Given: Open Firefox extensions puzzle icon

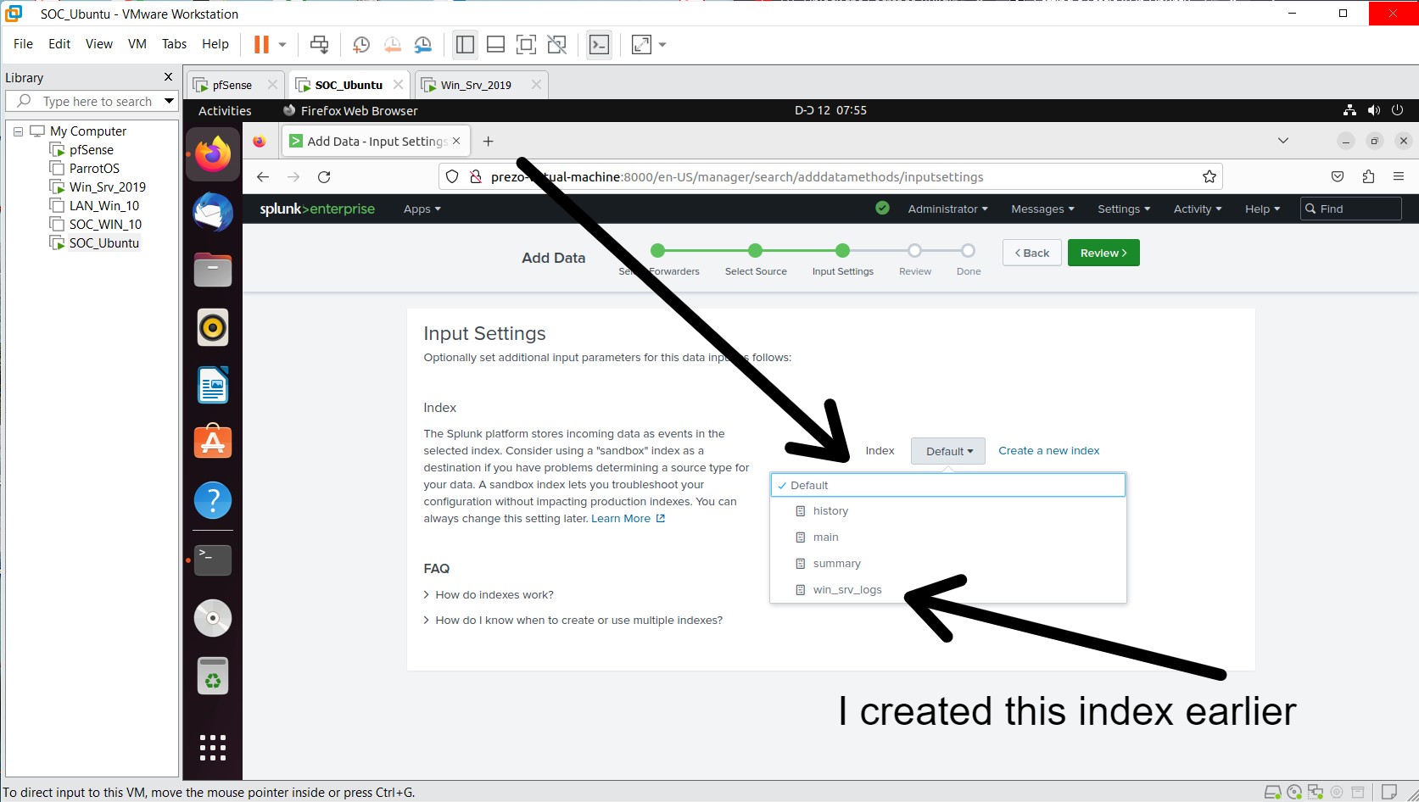Looking at the screenshot, I should 1368,176.
